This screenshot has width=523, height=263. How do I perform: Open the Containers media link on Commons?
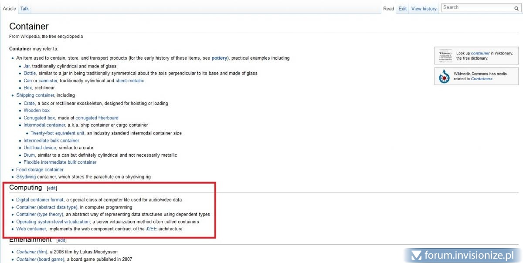481,79
